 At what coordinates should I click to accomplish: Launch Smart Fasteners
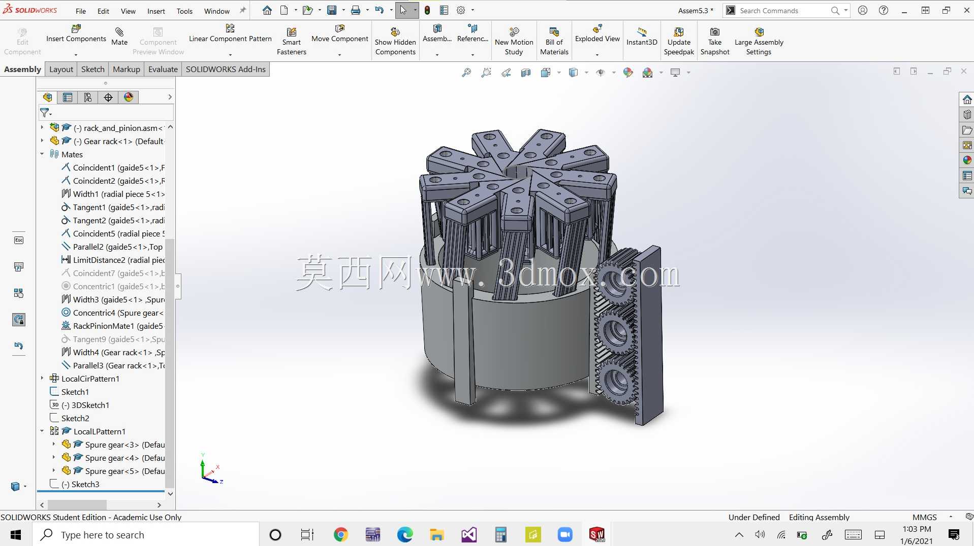[x=292, y=42]
